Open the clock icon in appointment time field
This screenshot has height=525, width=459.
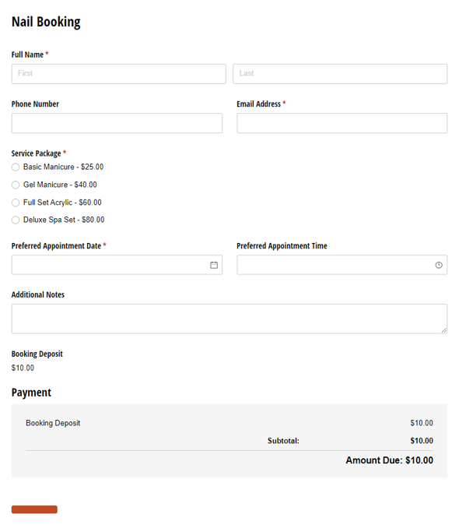(x=439, y=265)
